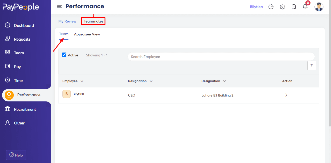This screenshot has width=331, height=163.
Task: Open the filter funnel button
Action: [312, 65]
